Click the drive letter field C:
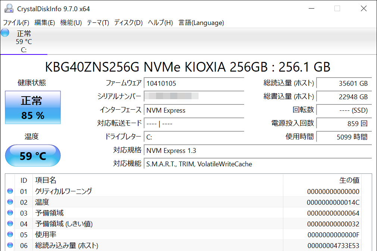The image size is (377, 251). pos(194,137)
